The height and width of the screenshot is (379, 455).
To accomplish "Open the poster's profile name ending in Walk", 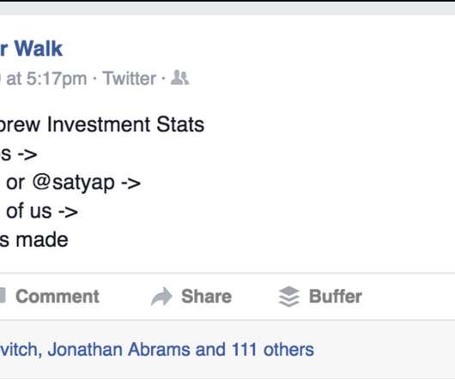I will point(31,48).
